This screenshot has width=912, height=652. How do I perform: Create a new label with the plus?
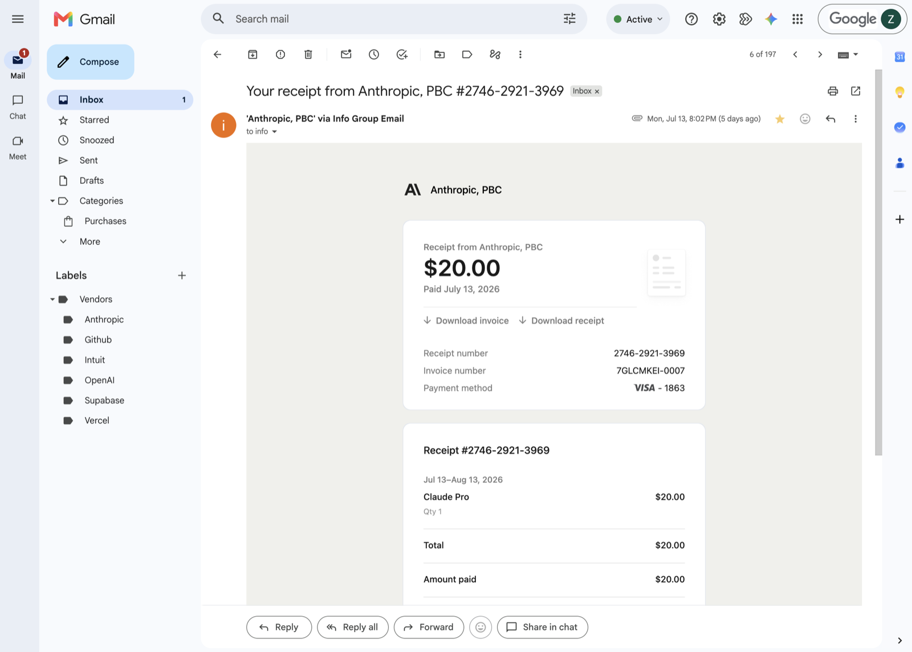tap(182, 276)
